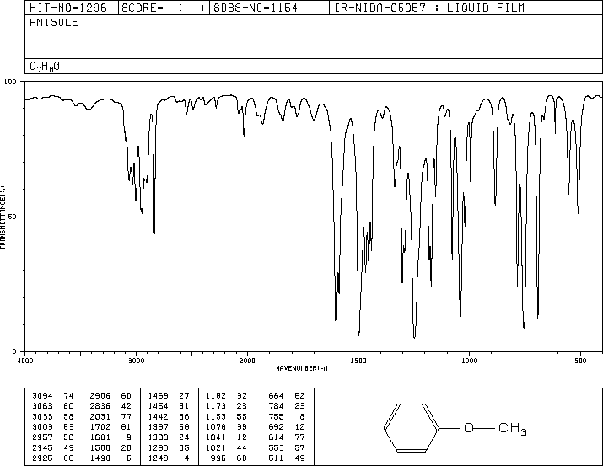Select the C7H8O molecular formula

click(x=45, y=66)
